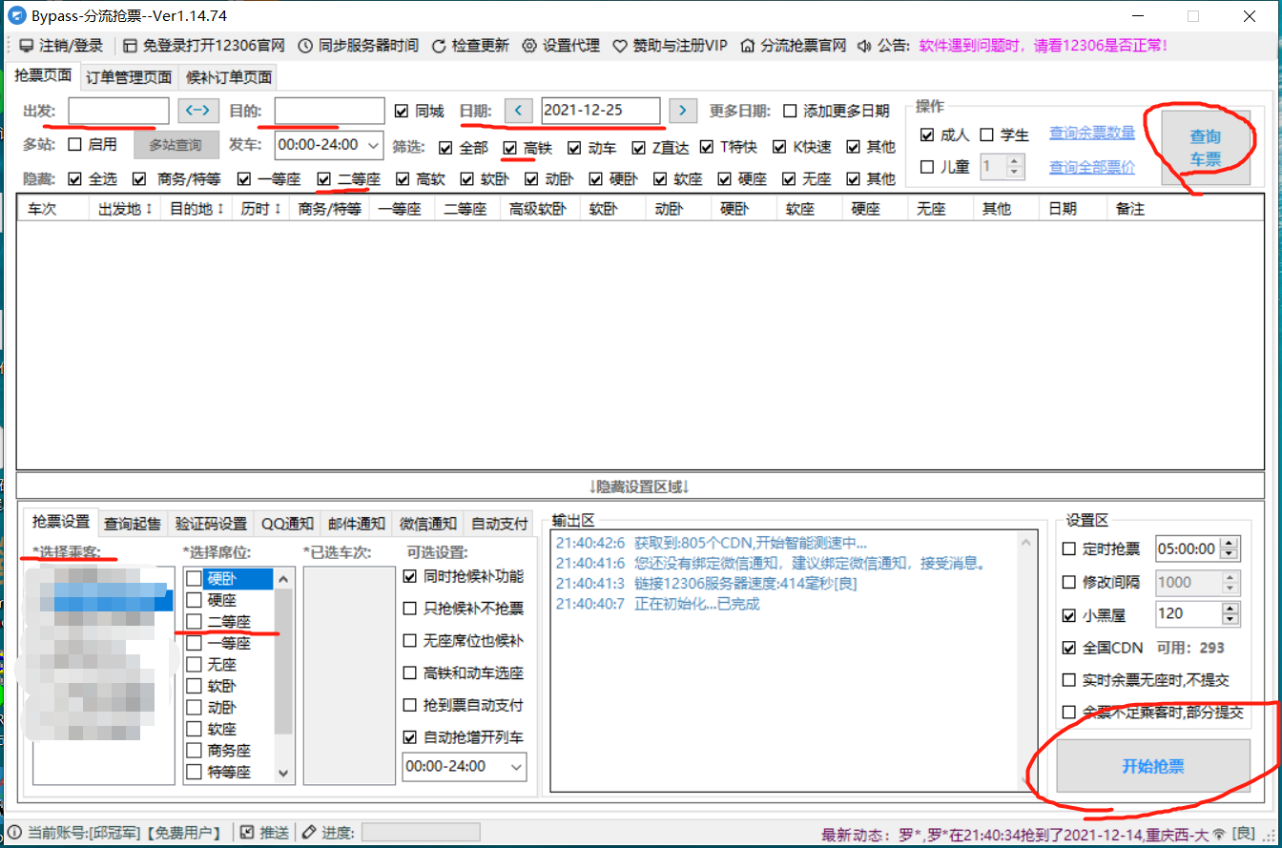The image size is (1282, 848).
Task: Sort by 历时 column header
Action: 260,209
